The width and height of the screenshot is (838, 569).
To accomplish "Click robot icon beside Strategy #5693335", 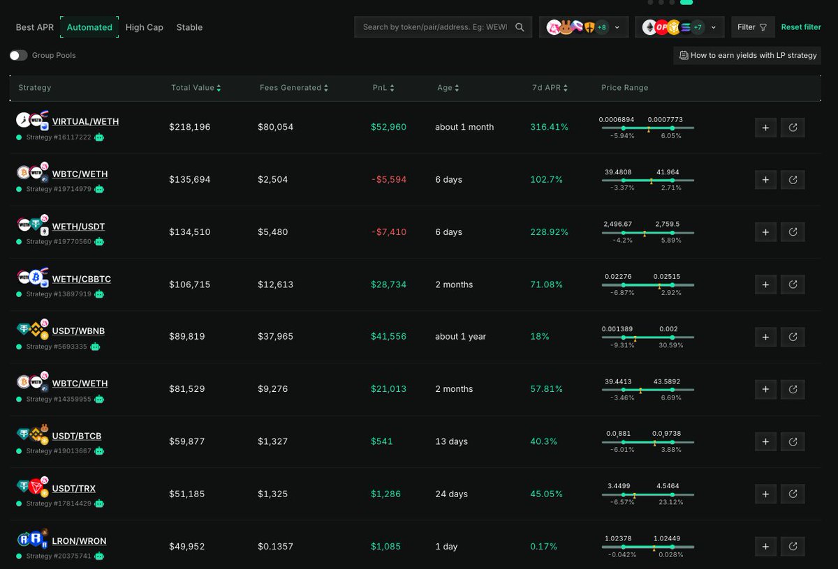I will (x=95, y=347).
